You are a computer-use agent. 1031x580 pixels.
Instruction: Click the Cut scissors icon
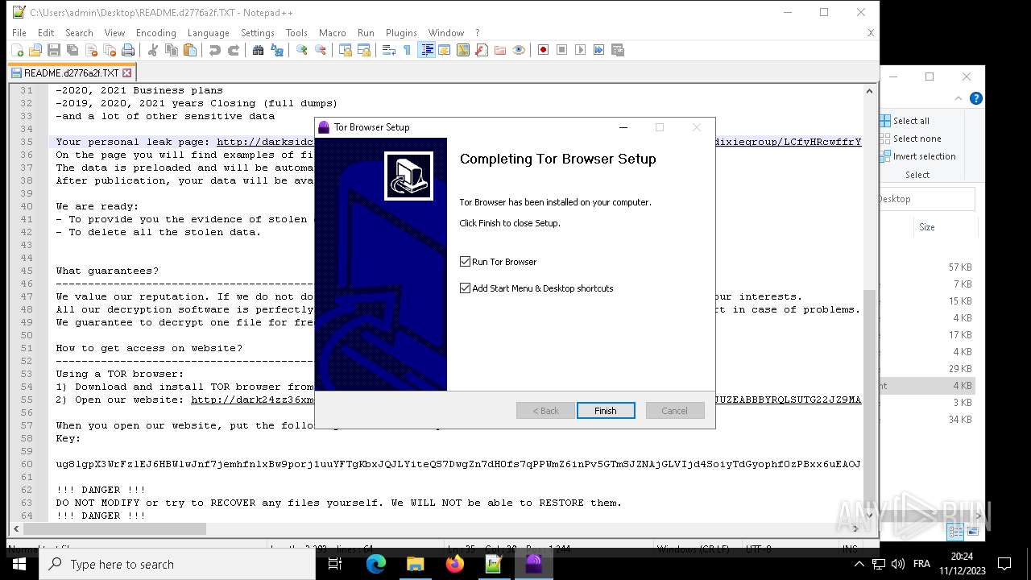[153, 50]
